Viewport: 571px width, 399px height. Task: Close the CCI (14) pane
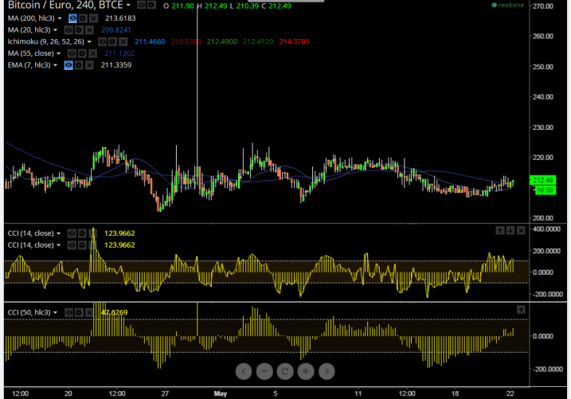point(521,230)
